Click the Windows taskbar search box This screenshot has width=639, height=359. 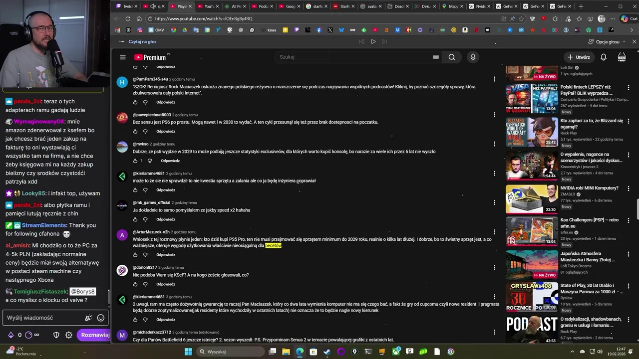pos(229,352)
